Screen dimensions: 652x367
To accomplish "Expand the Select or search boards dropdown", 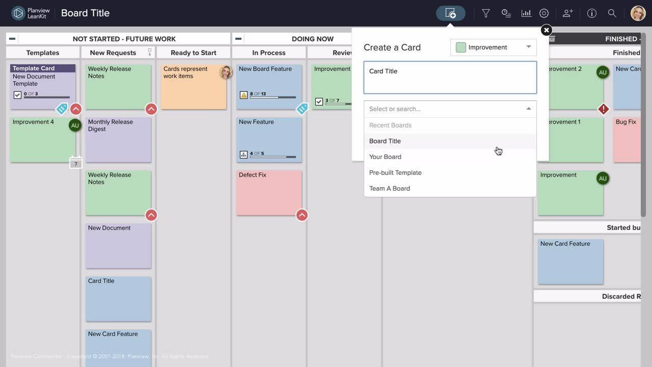I will [450, 109].
